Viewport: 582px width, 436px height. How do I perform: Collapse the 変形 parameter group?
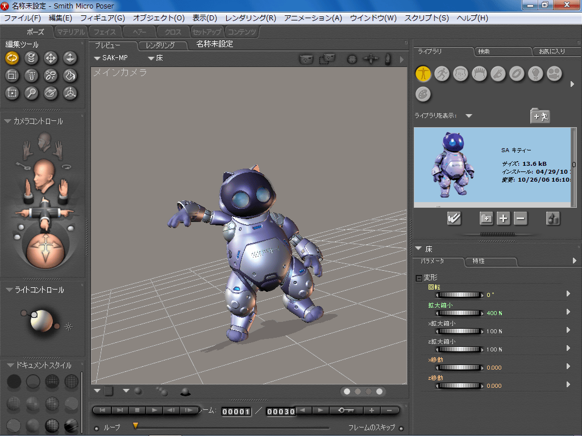419,278
